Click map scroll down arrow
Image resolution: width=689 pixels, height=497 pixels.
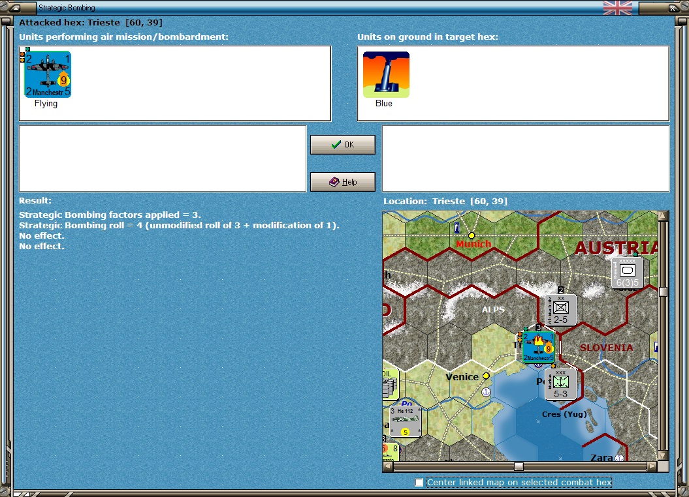pos(663,456)
